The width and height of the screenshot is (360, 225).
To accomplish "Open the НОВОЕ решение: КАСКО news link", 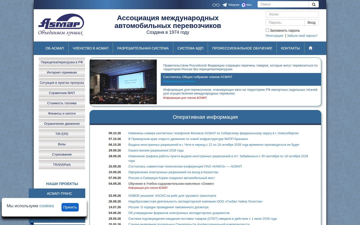I will coord(172,196).
